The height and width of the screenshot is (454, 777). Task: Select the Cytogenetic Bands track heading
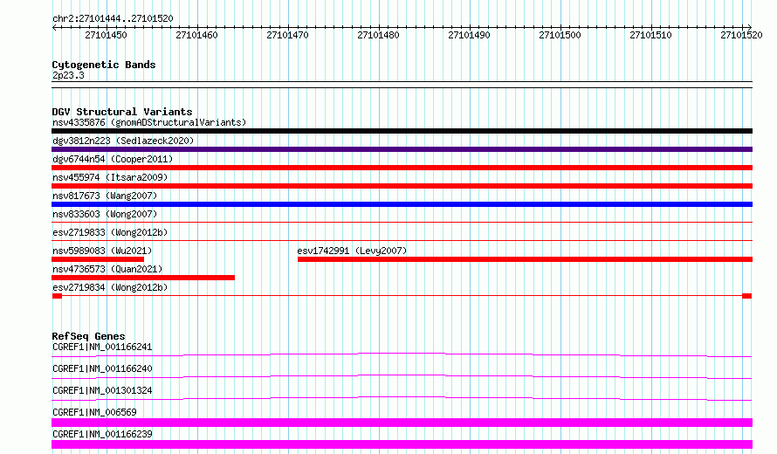(x=104, y=65)
